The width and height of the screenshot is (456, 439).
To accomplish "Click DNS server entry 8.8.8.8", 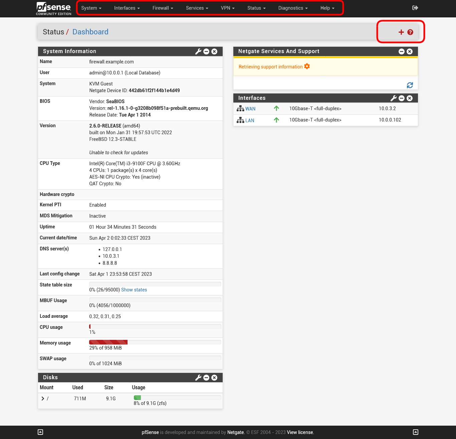I will (x=110, y=263).
